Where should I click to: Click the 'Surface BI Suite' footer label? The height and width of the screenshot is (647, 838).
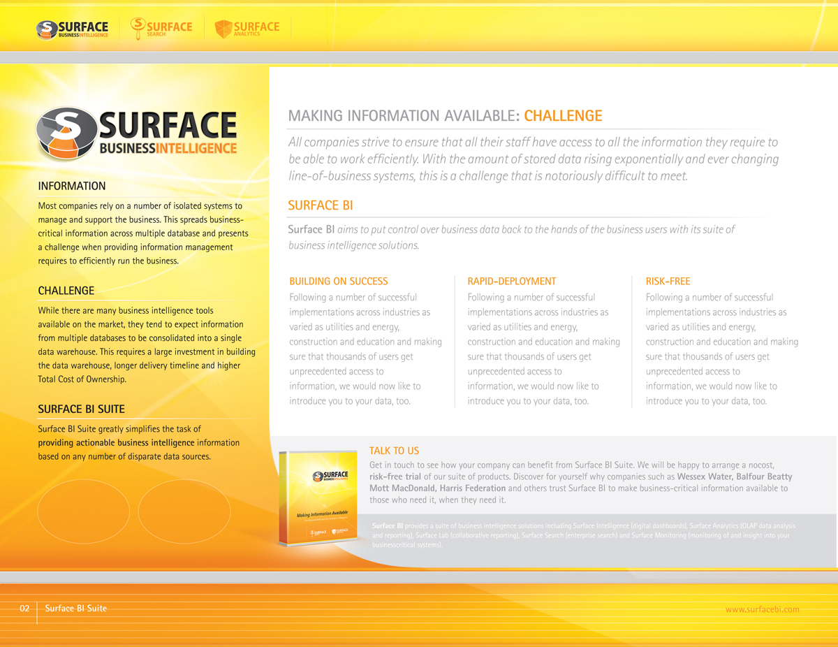click(x=76, y=609)
